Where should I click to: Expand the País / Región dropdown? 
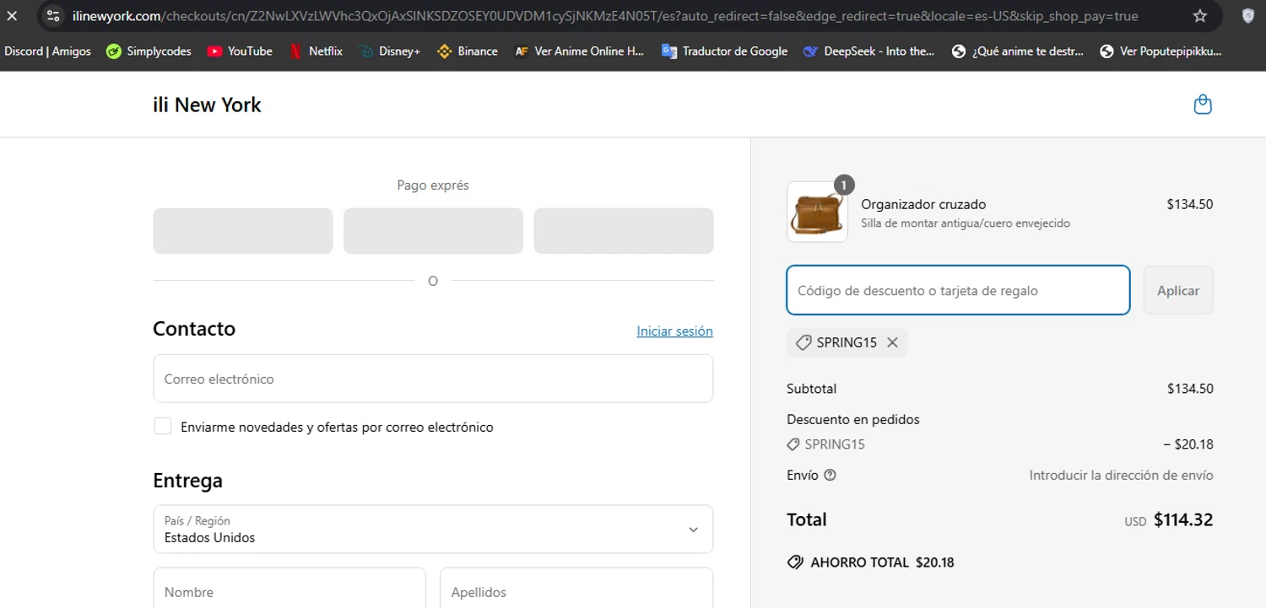[x=433, y=530]
